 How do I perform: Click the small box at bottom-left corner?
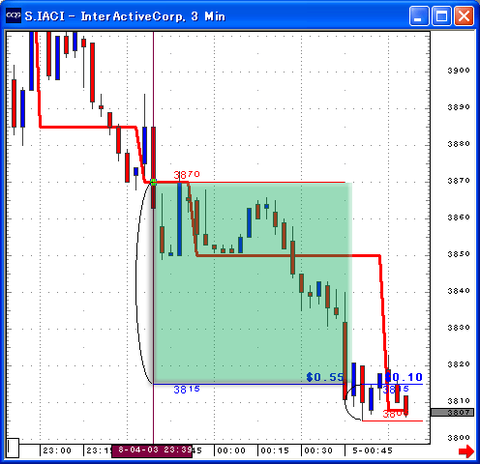click(13, 448)
